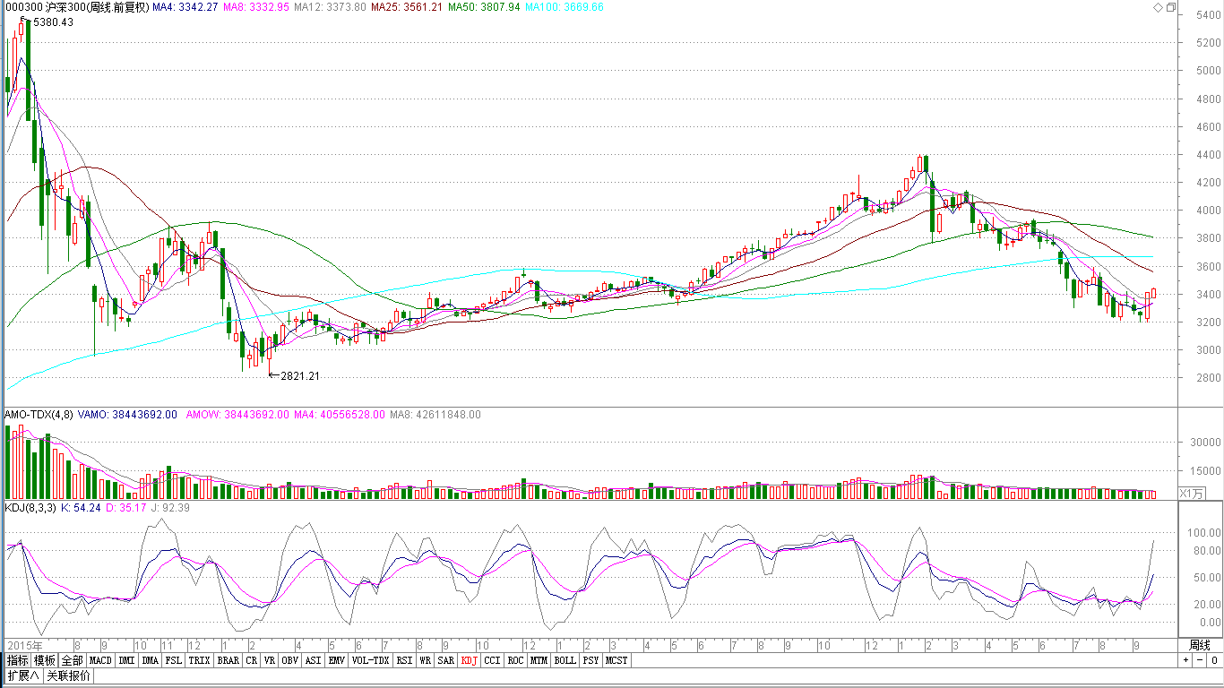Click the diamond marker icon at chart top-right
1224x688 pixels.
tap(1158, 7)
